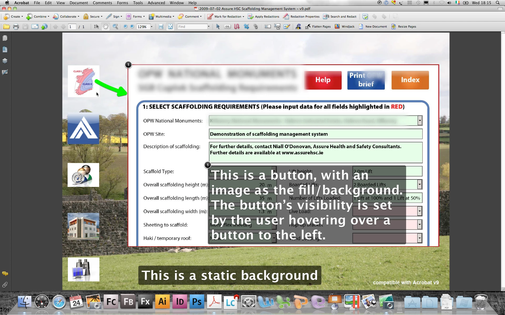Click the Class map thumbnail button
This screenshot has height=315, width=505.
tap(83, 81)
